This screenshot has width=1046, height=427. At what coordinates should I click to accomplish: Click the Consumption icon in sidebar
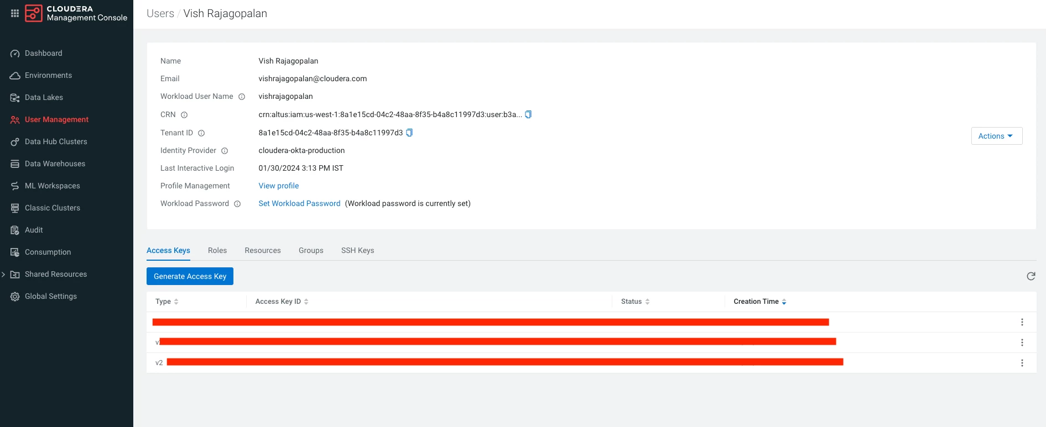(x=15, y=252)
